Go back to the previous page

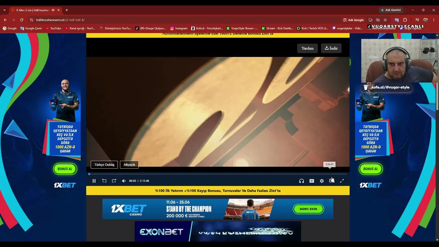coord(5,20)
